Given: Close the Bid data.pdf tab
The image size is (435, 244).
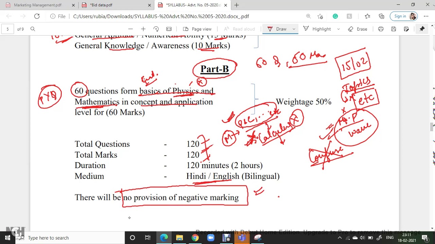Looking at the screenshot, I should pos(150,5).
